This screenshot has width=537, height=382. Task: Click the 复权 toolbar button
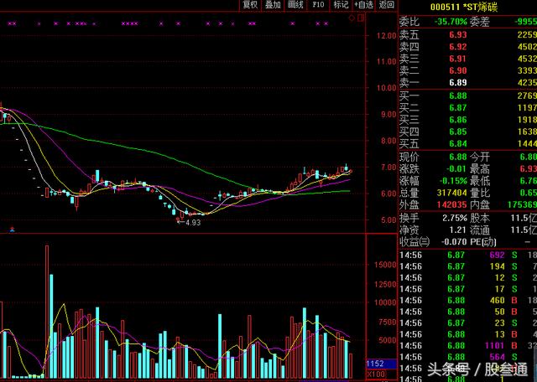pyautogui.click(x=250, y=5)
